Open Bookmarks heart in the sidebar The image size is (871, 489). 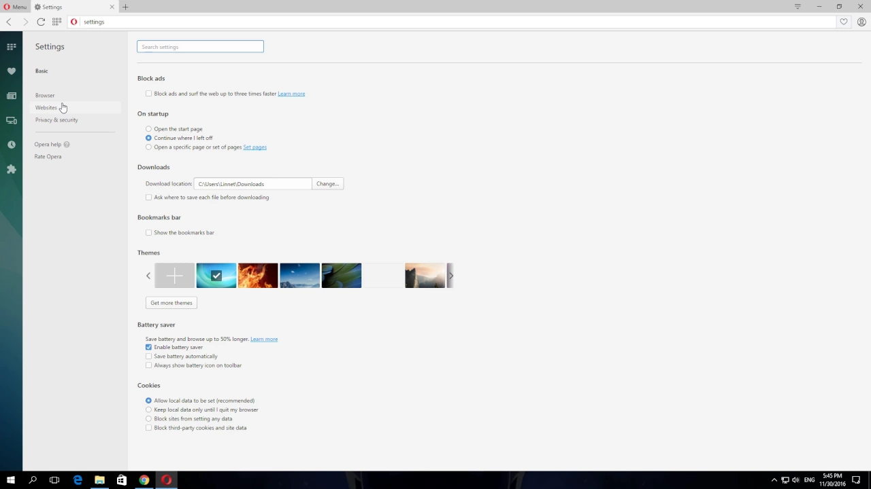pyautogui.click(x=12, y=71)
